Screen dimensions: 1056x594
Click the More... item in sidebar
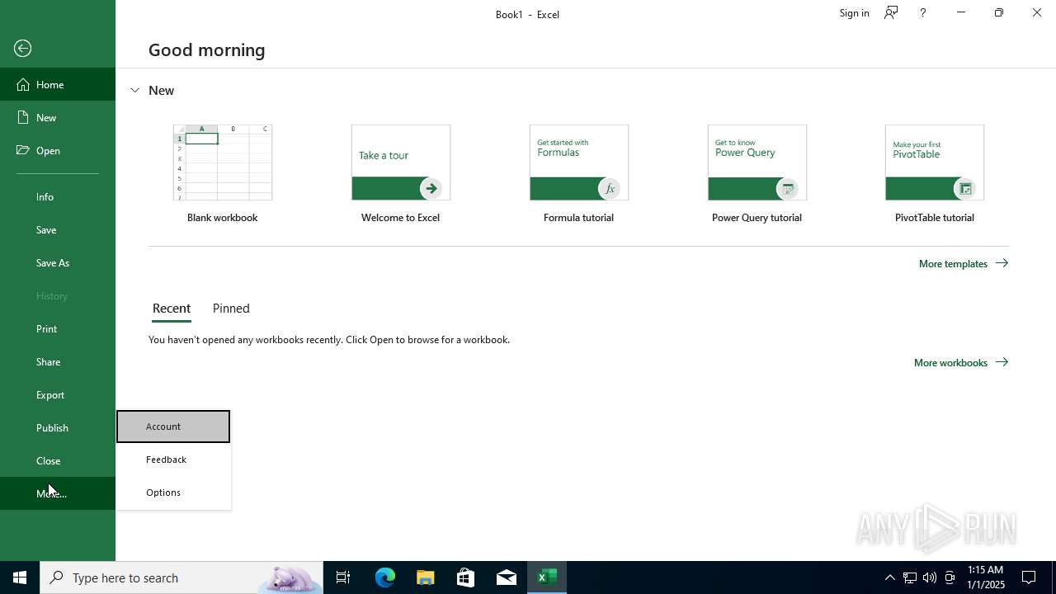click(58, 493)
